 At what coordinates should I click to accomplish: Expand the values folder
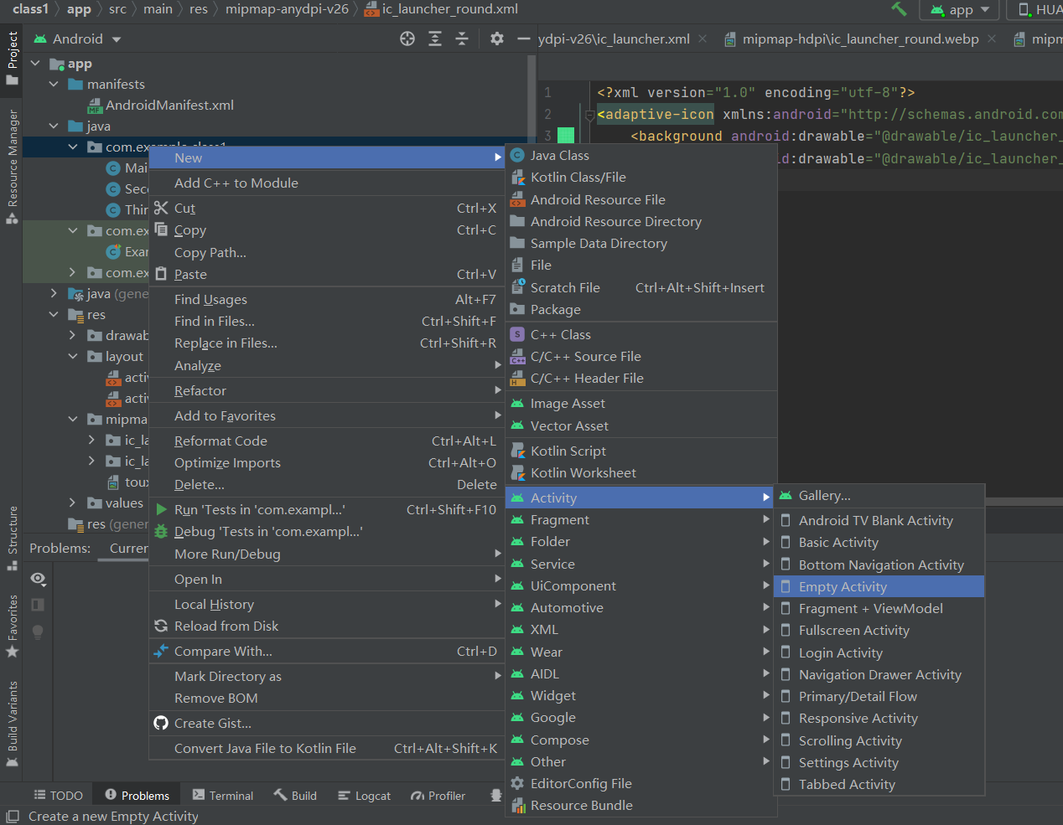72,503
